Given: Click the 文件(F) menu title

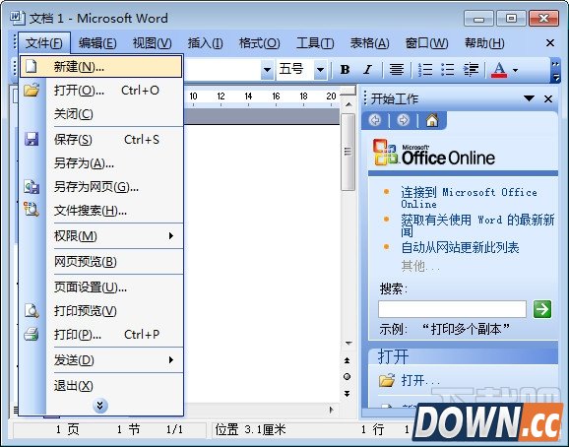Looking at the screenshot, I should pos(44,43).
